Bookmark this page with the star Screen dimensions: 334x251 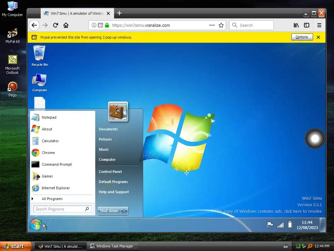[x=221, y=25]
